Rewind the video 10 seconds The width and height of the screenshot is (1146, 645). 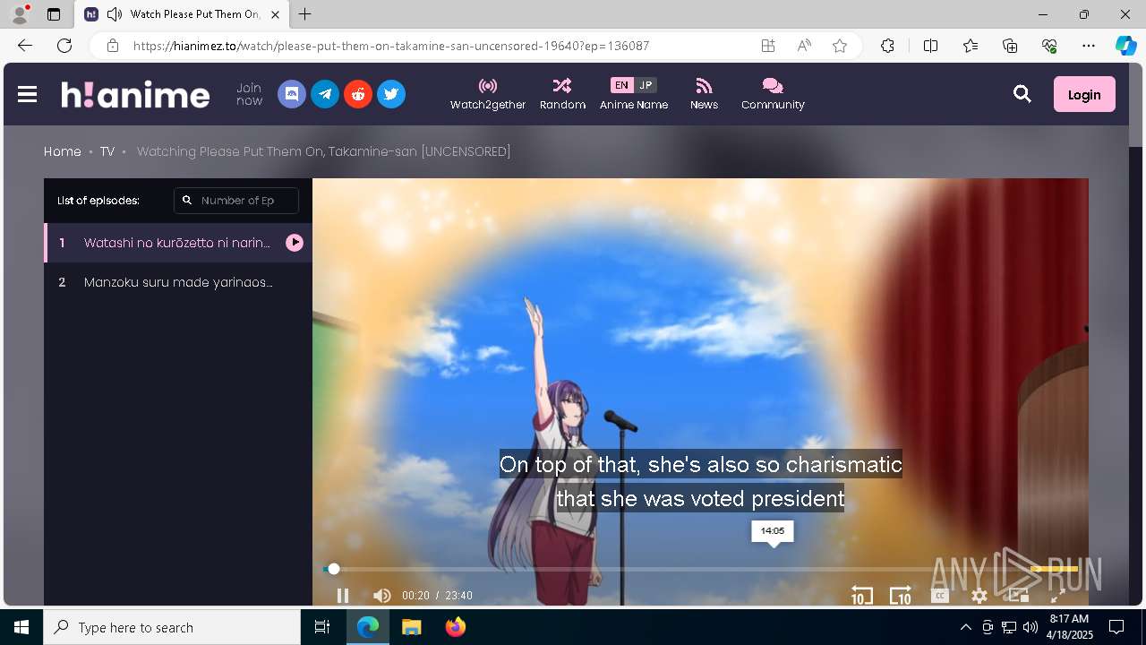pyautogui.click(x=861, y=596)
